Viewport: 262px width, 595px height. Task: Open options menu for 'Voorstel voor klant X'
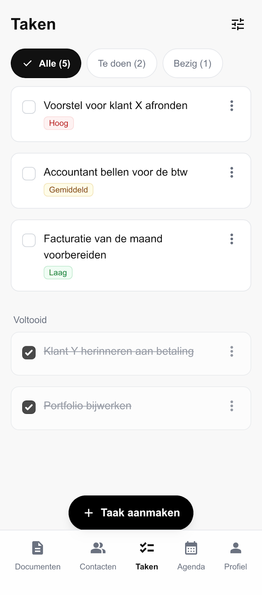click(232, 106)
